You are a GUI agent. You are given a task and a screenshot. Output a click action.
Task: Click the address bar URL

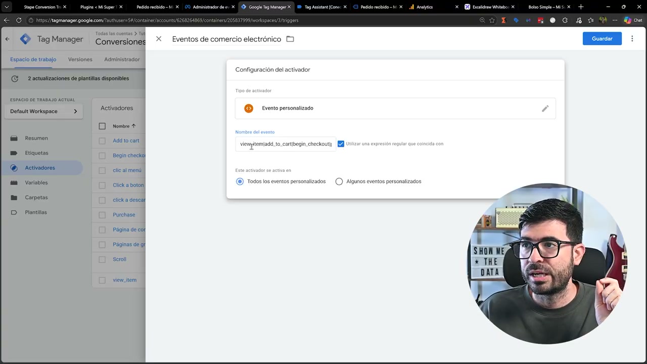(167, 20)
